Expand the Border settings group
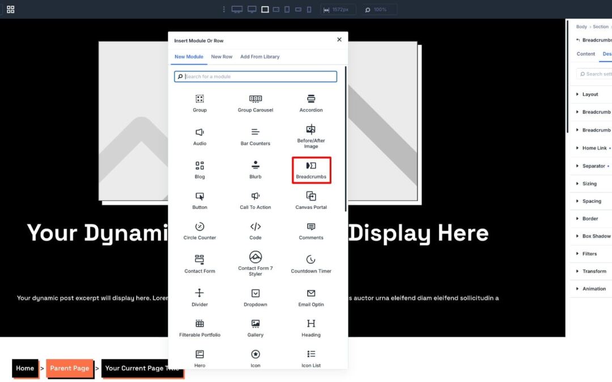Image resolution: width=612 pixels, height=382 pixels. 590,218
